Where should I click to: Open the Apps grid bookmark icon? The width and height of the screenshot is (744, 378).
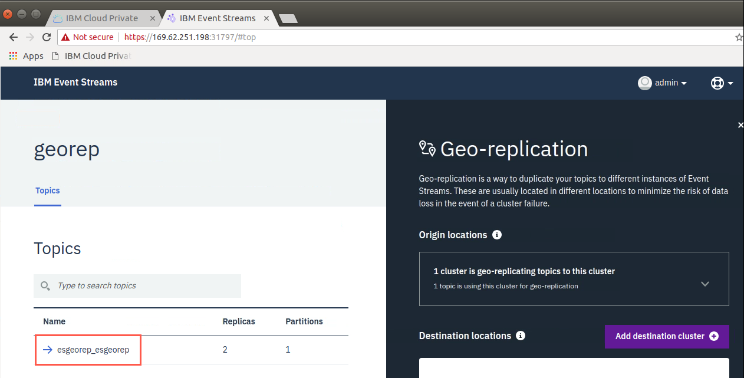[14, 56]
